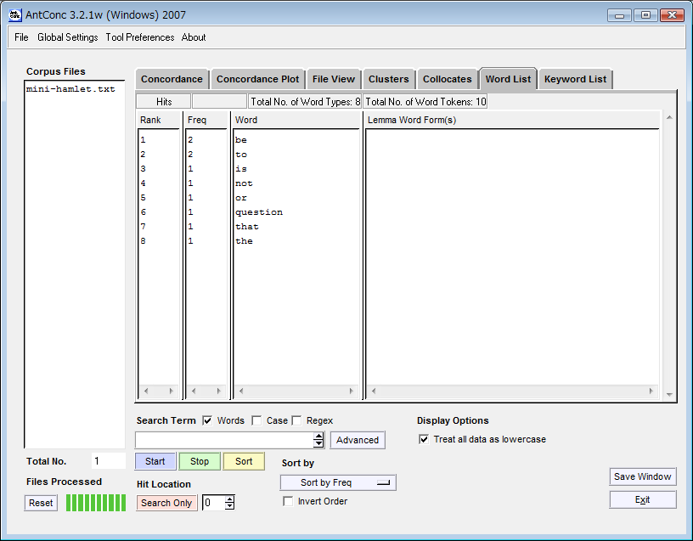The width and height of the screenshot is (693, 541).
Task: Click the Advanced search button
Action: click(x=358, y=440)
